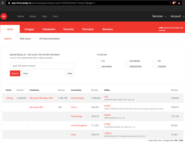Click the CENTURYLINK-LEGACY-LVLT-203 ASN name

click(x=119, y=100)
